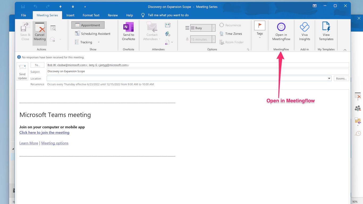363x204 pixels.
Task: Click into the Subject field
Action: coord(198,71)
